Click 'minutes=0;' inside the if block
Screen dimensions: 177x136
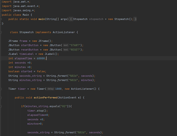pos(35,124)
